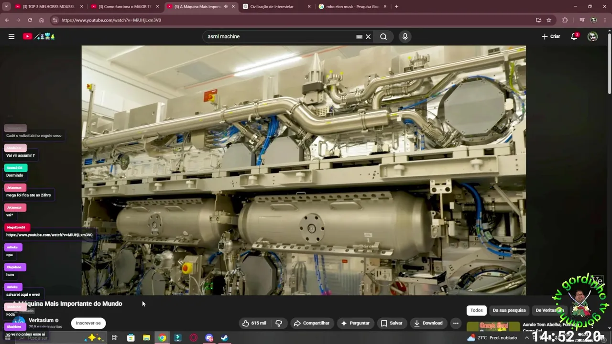
Task: Focus the YouTube search field
Action: pos(280,36)
